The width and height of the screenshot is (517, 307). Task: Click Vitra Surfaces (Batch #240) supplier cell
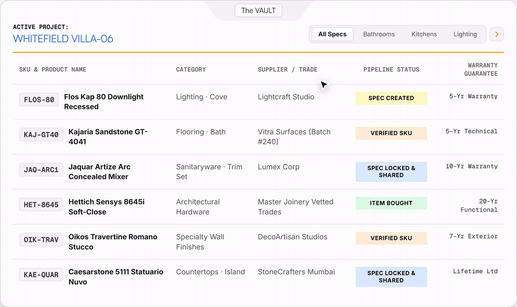pos(294,137)
